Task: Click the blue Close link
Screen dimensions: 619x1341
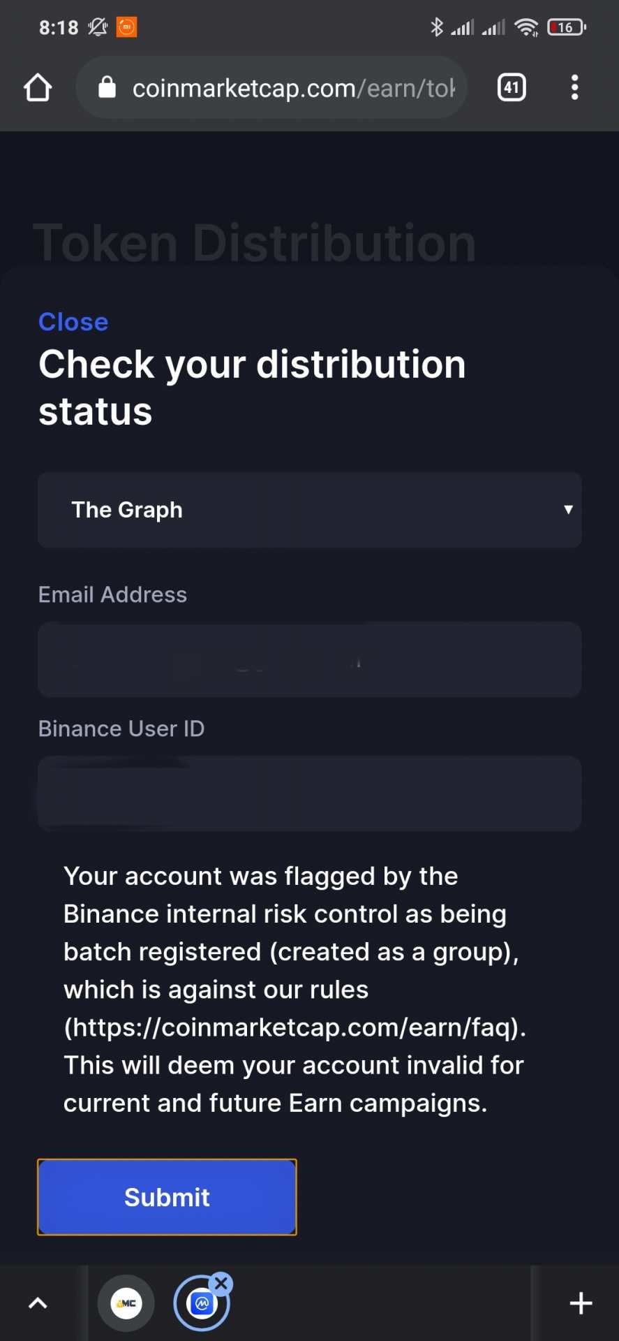Action: coord(73,322)
